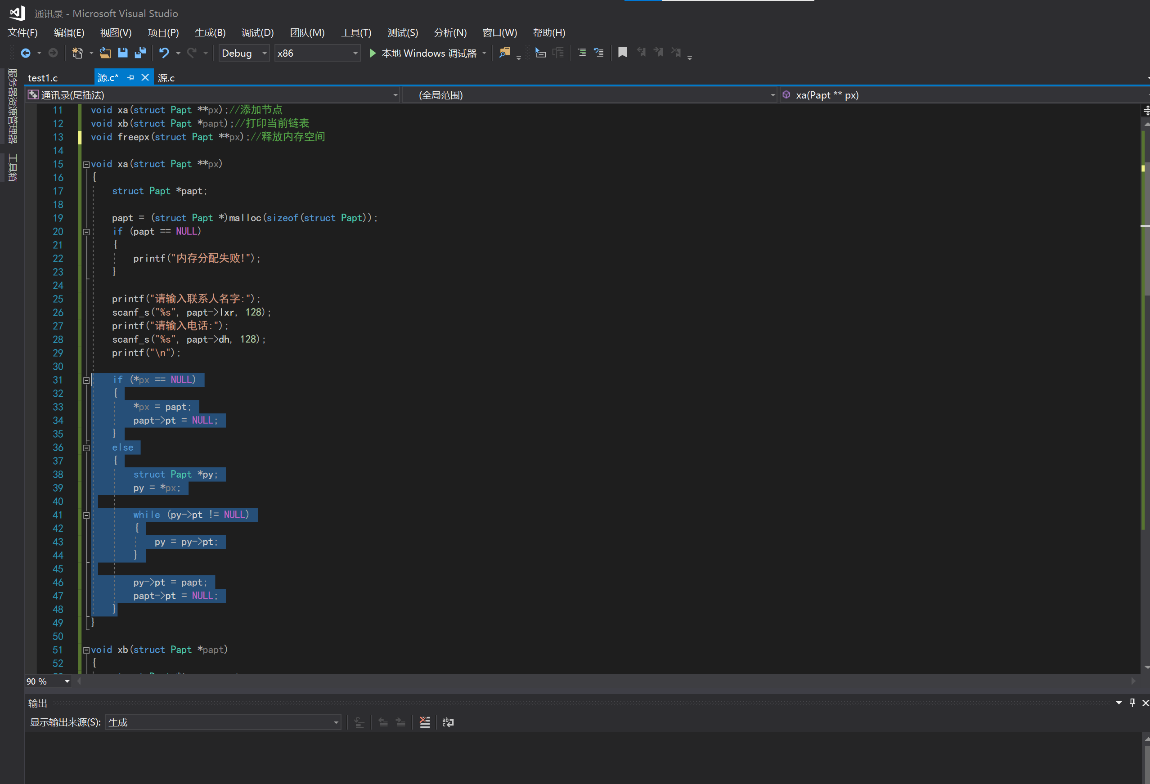
Task: Click the editor split handle above the scrollbar
Action: [1146, 111]
